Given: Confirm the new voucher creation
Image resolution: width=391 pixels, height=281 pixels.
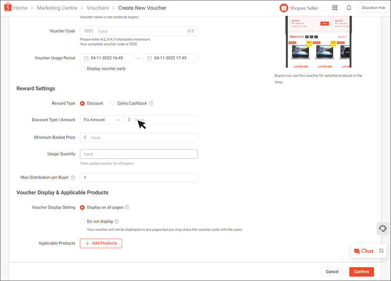Looking at the screenshot, I should (x=361, y=272).
